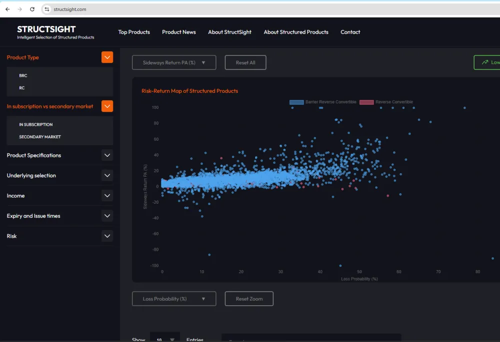
Task: Open the Sideways Return PA (%) dropdown
Action: pyautogui.click(x=174, y=62)
